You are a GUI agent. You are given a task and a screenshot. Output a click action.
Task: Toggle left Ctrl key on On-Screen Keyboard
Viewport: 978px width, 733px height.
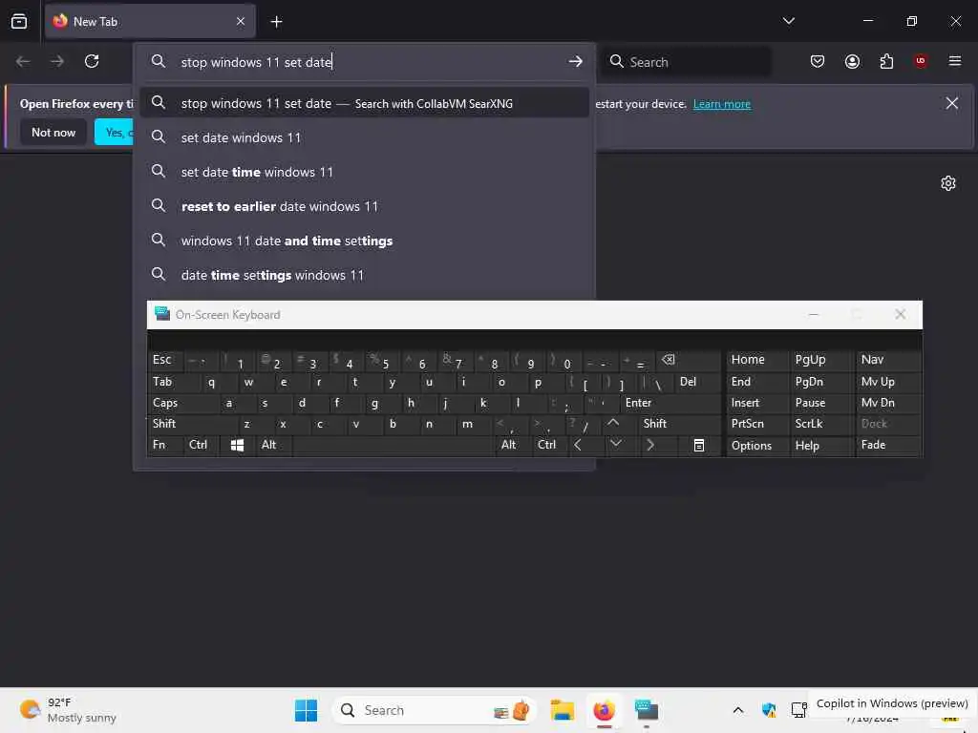pos(202,445)
